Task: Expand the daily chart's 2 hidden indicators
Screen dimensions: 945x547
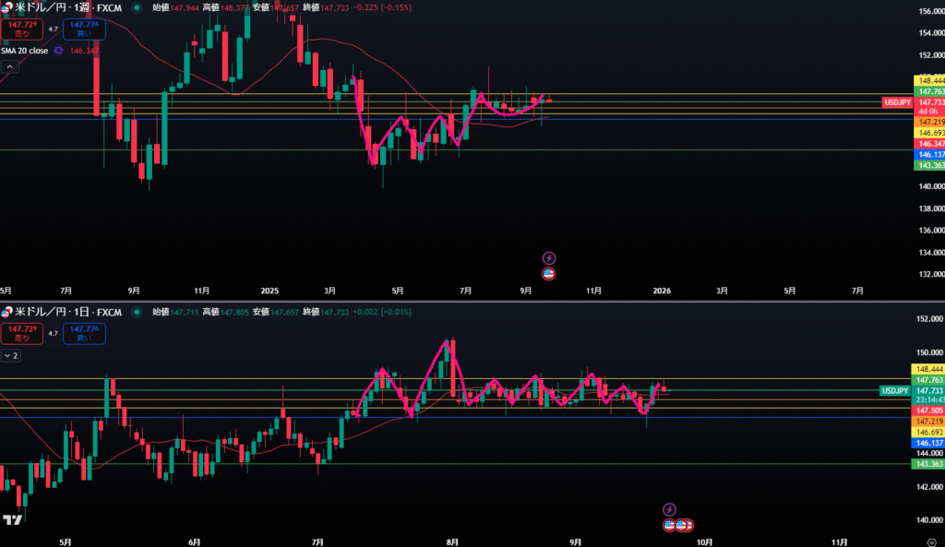Action: pos(10,354)
